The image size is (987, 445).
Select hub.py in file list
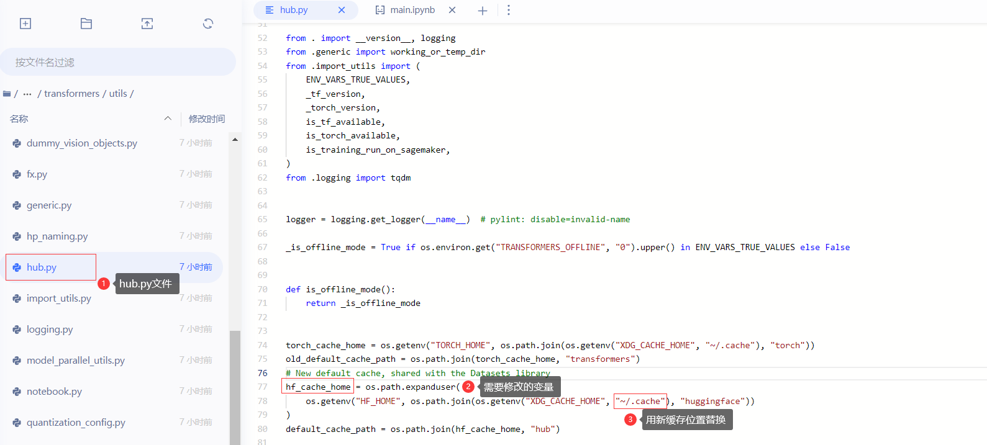pos(42,267)
